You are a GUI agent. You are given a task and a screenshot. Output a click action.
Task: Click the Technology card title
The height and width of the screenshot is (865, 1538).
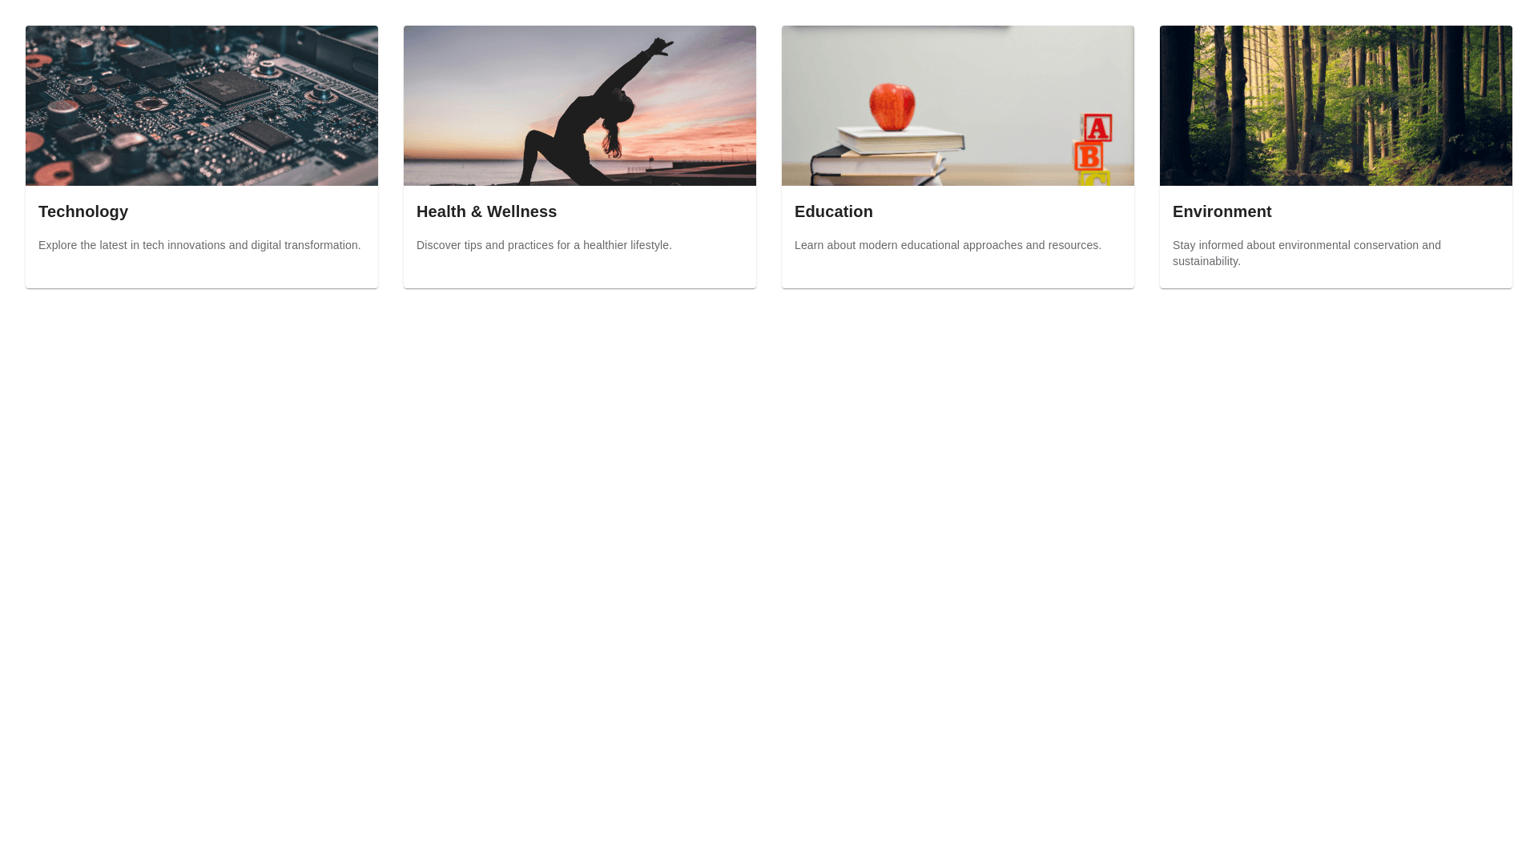click(83, 211)
